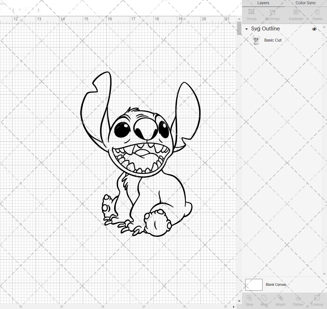Click canvas horizontal scrollbar right arrow
The width and height of the screenshot is (327, 309).
234,307
